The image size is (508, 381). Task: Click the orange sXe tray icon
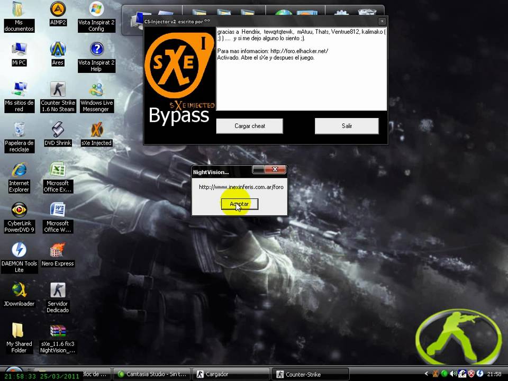pos(436,374)
